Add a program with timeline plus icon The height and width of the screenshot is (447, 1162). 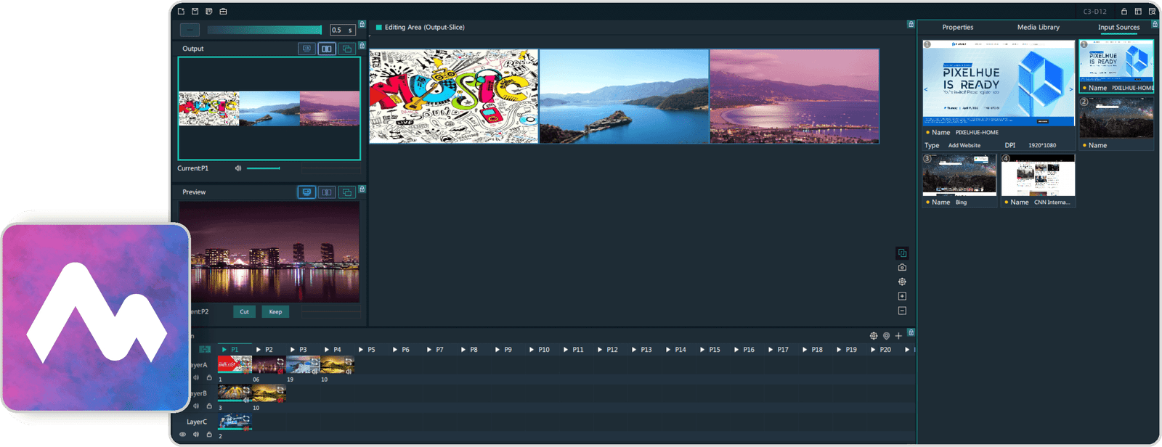click(898, 336)
